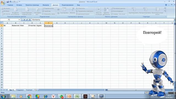This screenshot has height=99, width=176.
Task: Open Анализ "что-если" dropdown
Action: pos(119,14)
